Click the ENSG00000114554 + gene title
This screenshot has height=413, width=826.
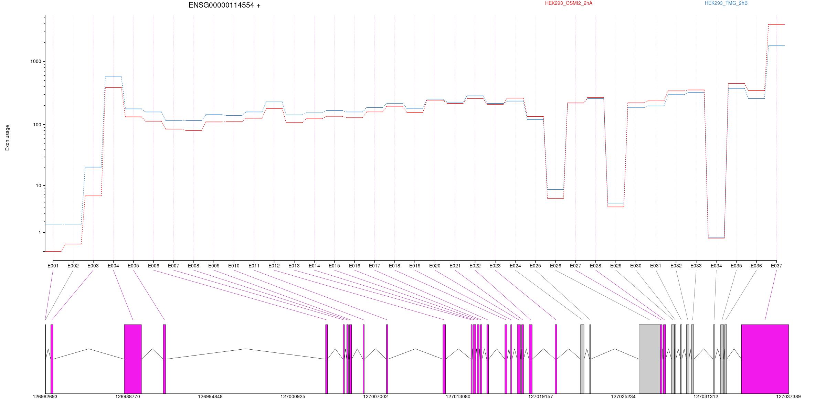224,5
